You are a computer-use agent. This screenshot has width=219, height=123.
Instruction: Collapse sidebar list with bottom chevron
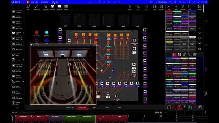point(17,108)
